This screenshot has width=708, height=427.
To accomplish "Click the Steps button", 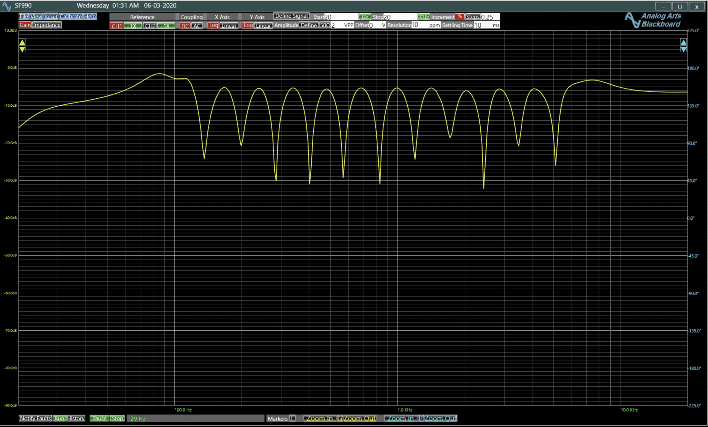I will click(473, 17).
